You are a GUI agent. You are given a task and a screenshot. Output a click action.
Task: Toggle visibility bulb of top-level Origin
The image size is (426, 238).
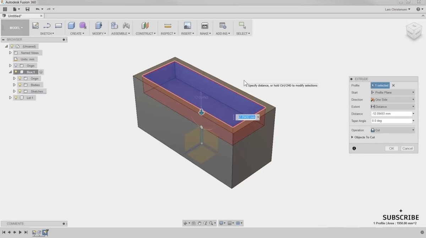pos(16,66)
